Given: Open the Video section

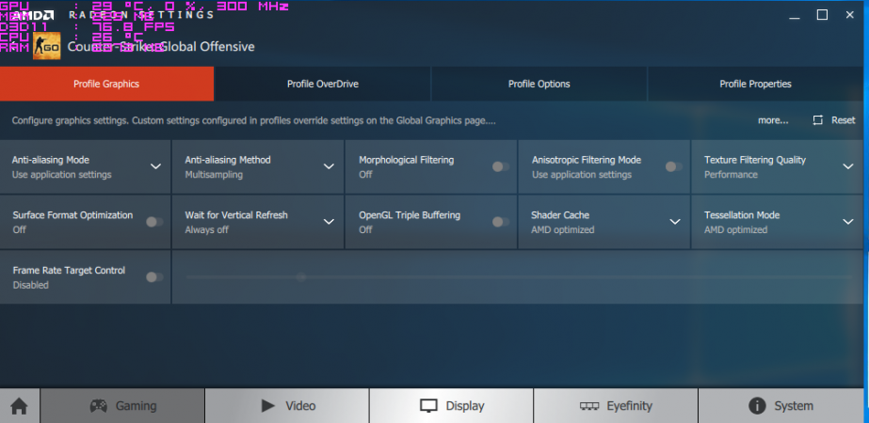Looking at the screenshot, I should pyautogui.click(x=287, y=406).
